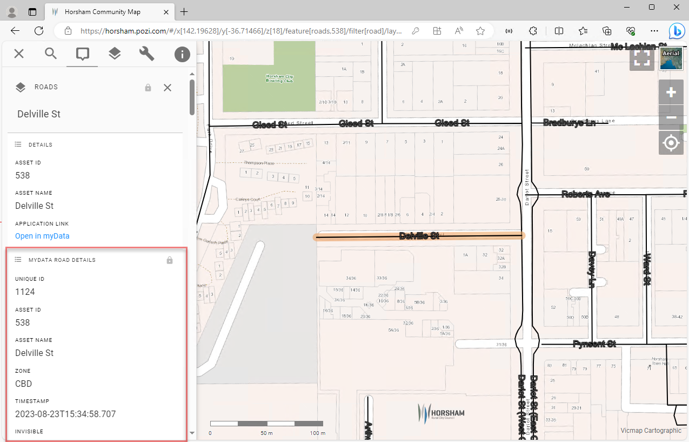Open in myData link
This screenshot has width=689, height=442.
[x=42, y=236]
